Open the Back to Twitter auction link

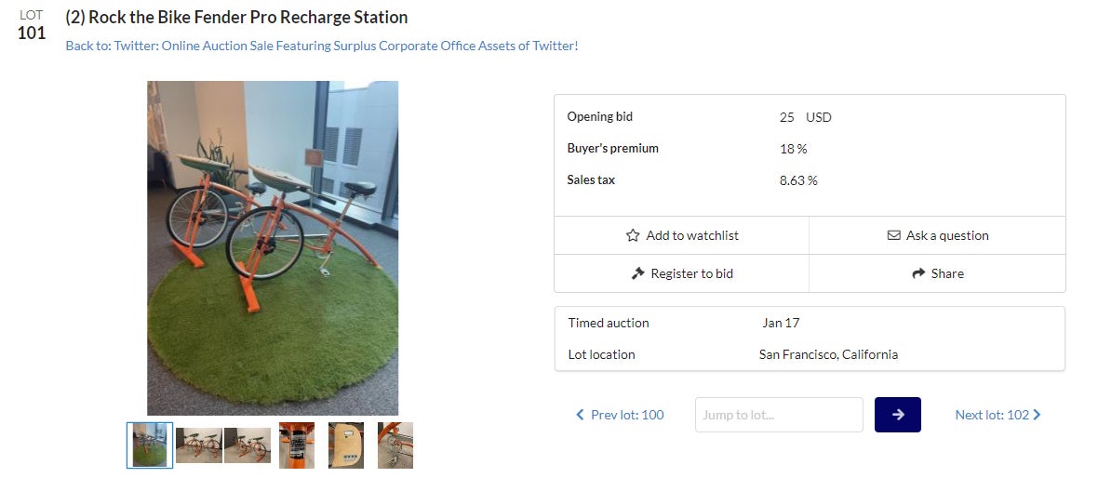tap(322, 46)
